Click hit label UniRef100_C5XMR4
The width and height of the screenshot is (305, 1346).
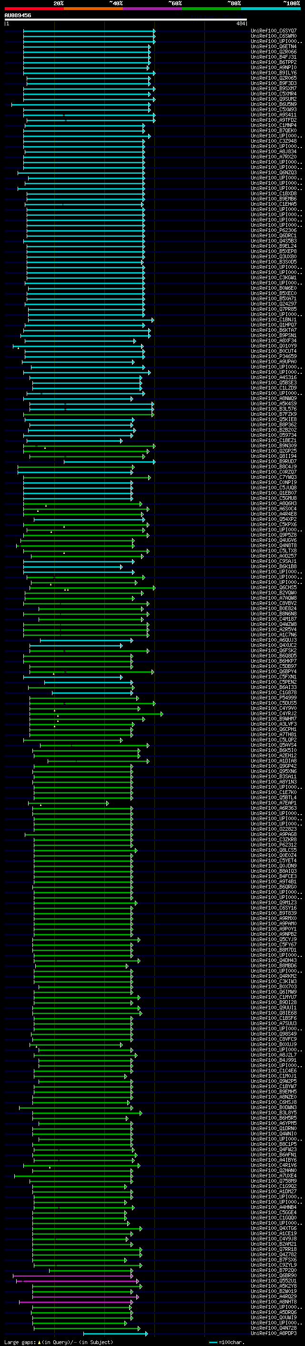click(274, 94)
